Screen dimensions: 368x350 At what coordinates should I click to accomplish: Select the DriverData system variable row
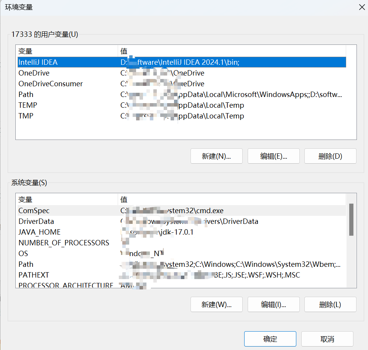(182, 221)
